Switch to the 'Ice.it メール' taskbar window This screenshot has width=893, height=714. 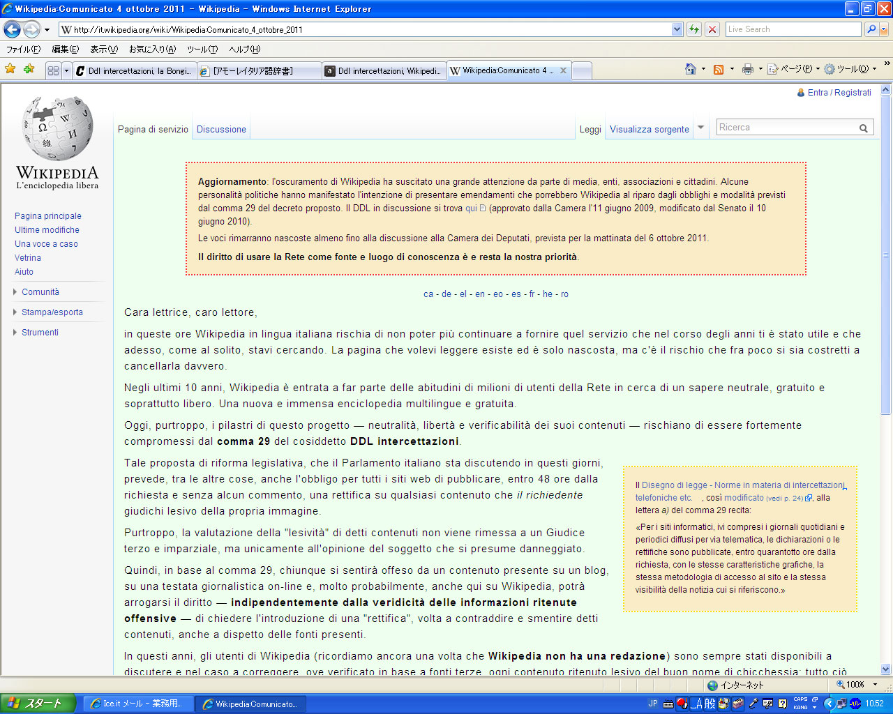point(139,704)
